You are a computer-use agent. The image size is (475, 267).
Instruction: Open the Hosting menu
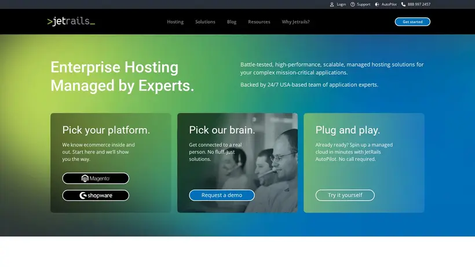pyautogui.click(x=175, y=22)
